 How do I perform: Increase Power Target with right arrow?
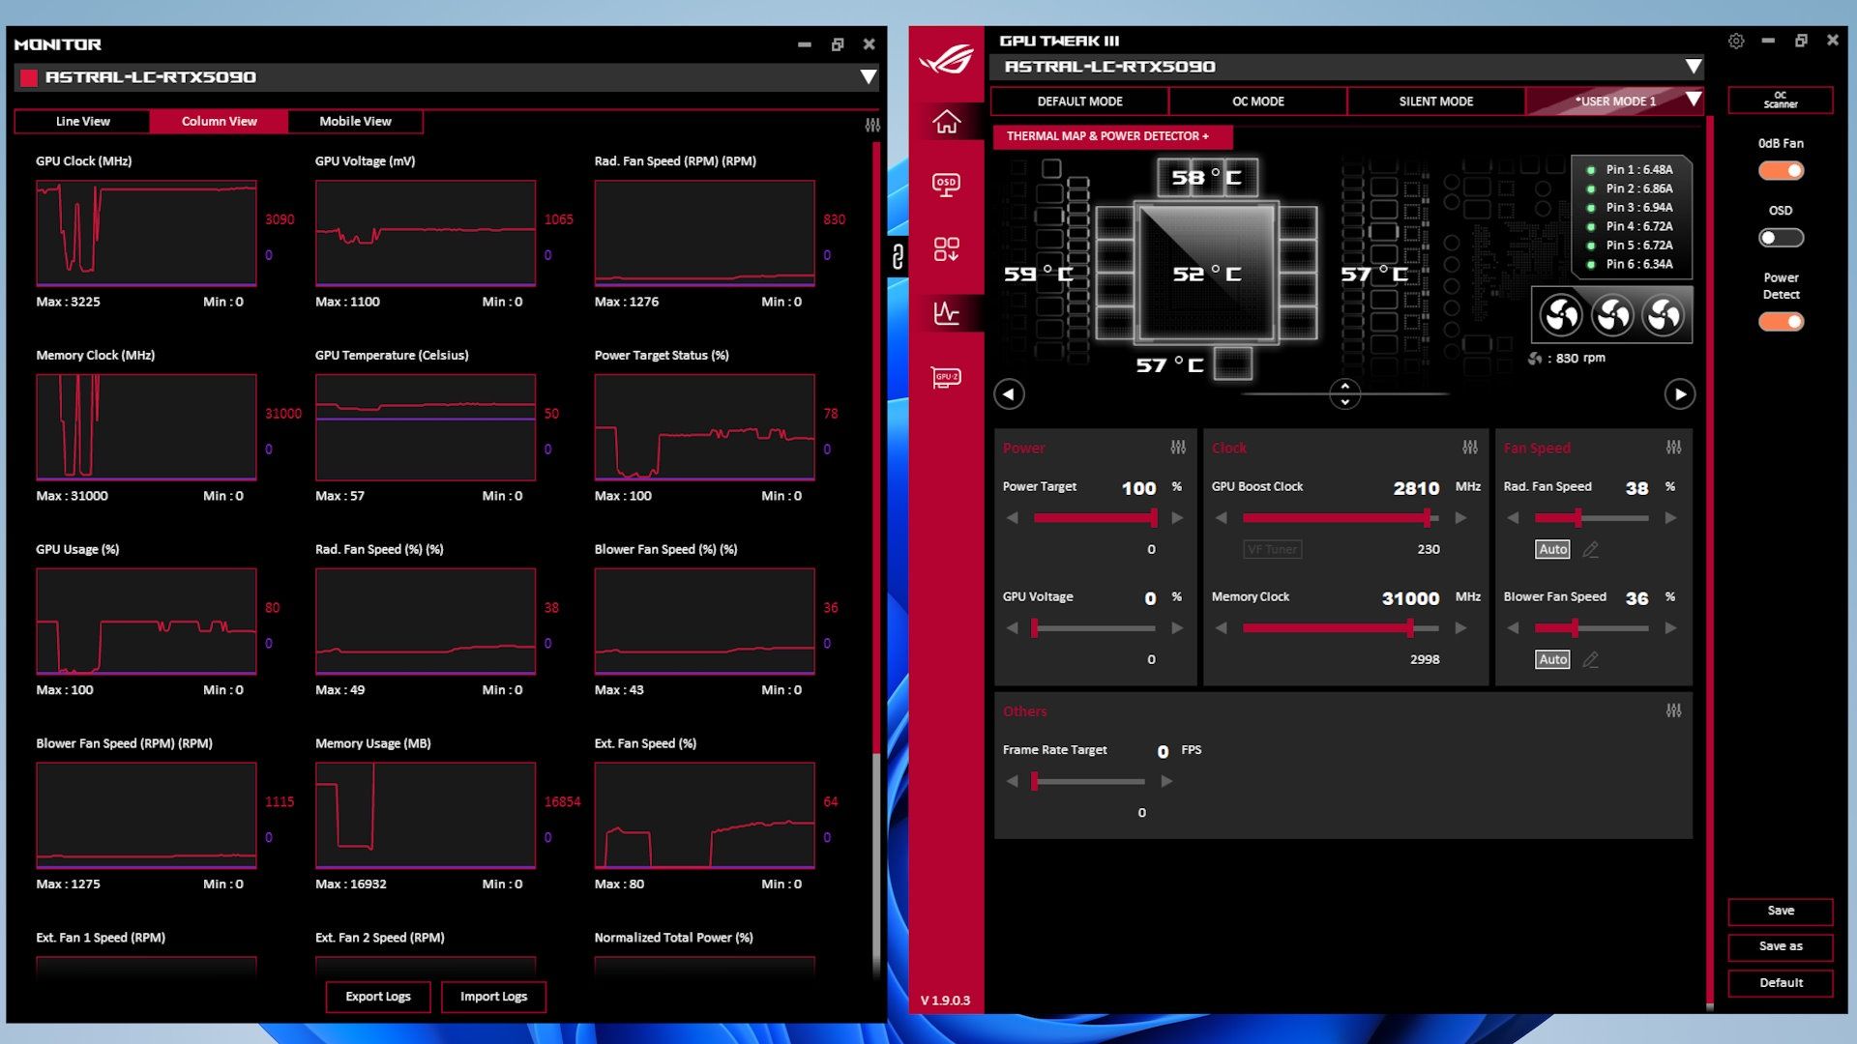pyautogui.click(x=1177, y=518)
